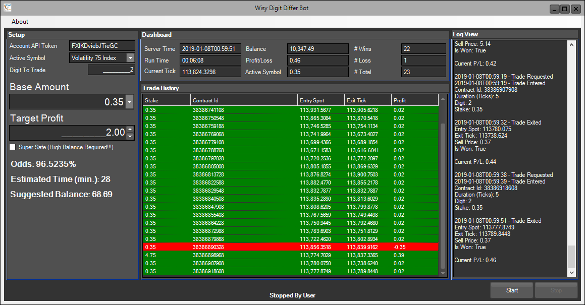Click contract id 38386829548
Screen dimensions: 585x305
208,191
